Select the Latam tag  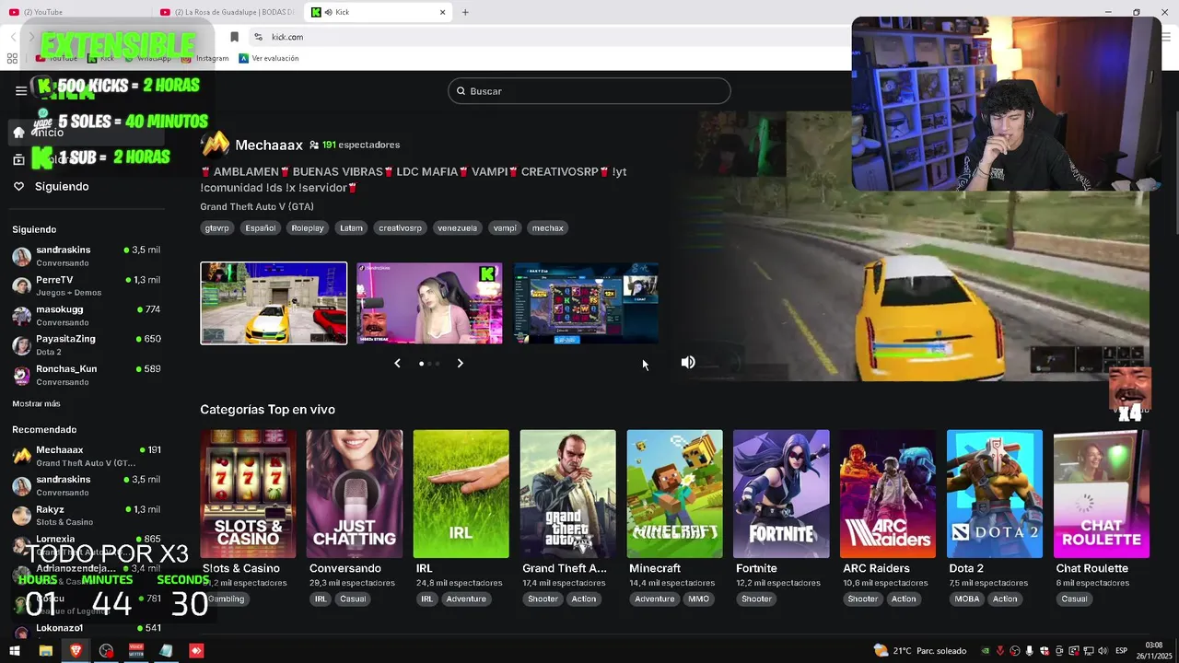(351, 228)
